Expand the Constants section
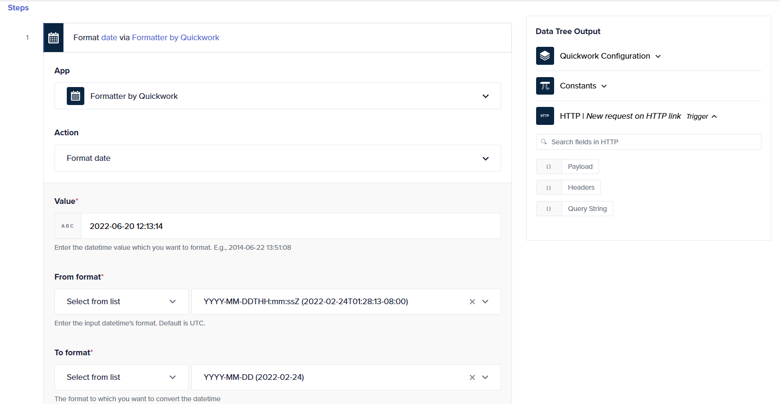The width and height of the screenshot is (780, 404). tap(604, 86)
